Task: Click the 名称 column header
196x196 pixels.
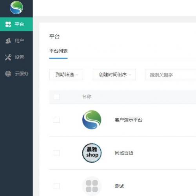Action: pyautogui.click(x=87, y=96)
